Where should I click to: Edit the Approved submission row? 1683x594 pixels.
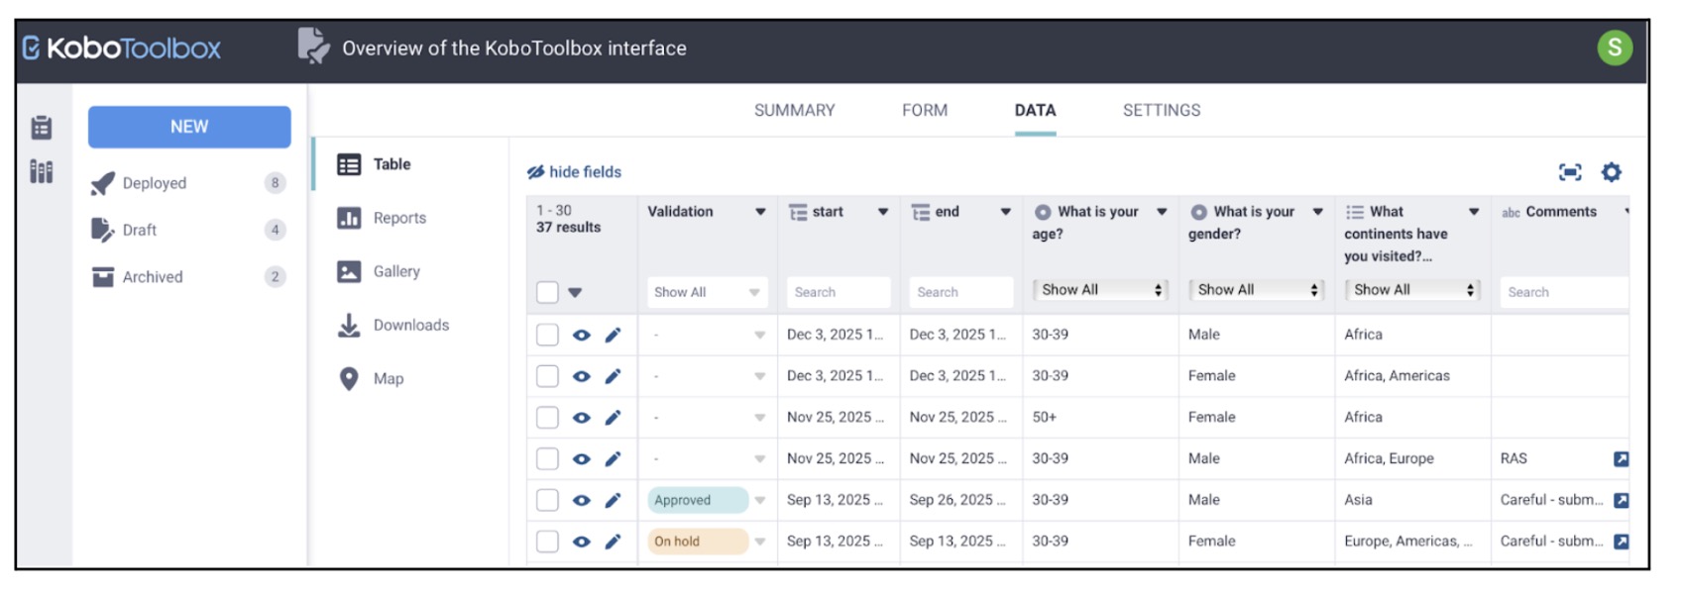coord(613,501)
